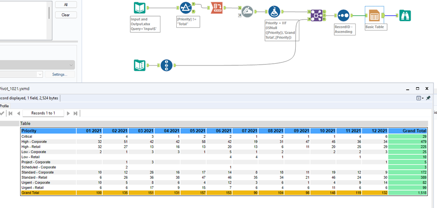
Task: Select the purple Join tool
Action: click(317, 15)
